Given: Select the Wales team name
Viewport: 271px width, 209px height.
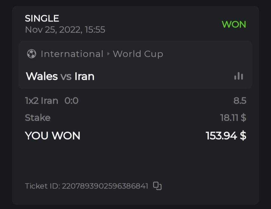Looking at the screenshot, I should coord(42,76).
